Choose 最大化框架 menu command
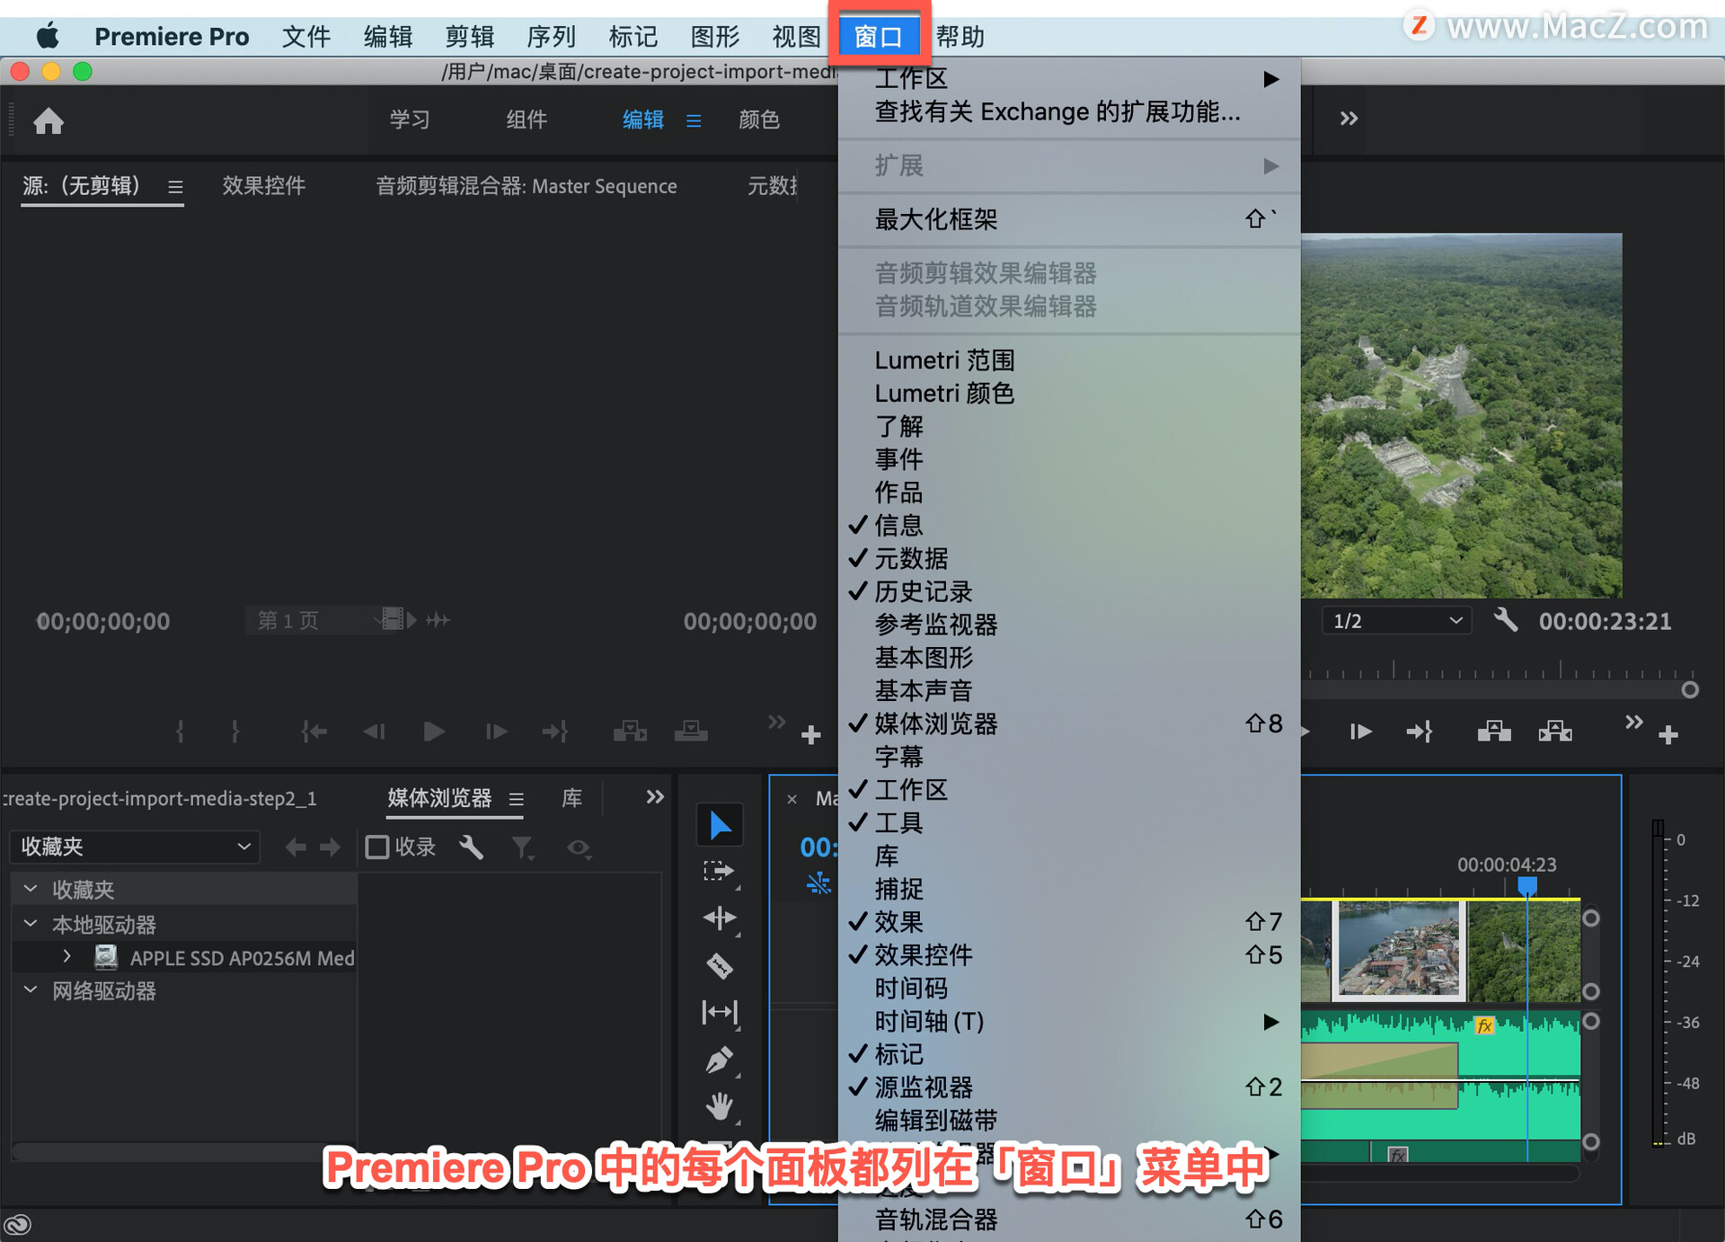The width and height of the screenshot is (1725, 1242). click(x=1069, y=218)
